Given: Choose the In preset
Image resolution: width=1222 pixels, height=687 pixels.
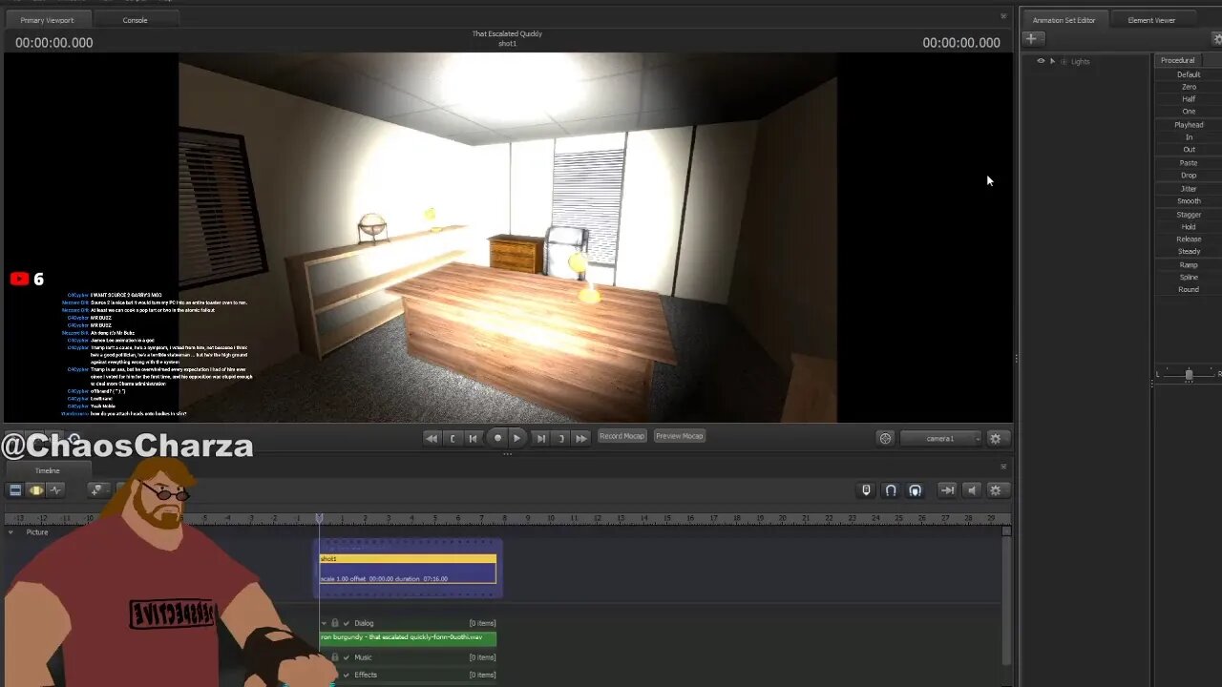Looking at the screenshot, I should tap(1189, 137).
